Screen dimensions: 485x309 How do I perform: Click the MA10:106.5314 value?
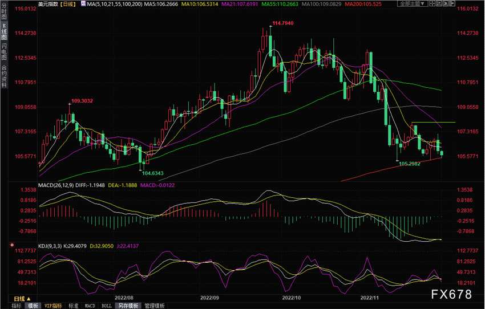pos(199,4)
